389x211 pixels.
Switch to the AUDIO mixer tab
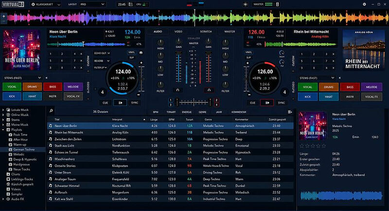pyautogui.click(x=158, y=32)
